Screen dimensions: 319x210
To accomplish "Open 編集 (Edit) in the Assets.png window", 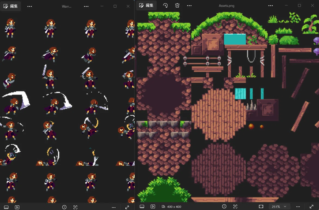I will [146, 5].
